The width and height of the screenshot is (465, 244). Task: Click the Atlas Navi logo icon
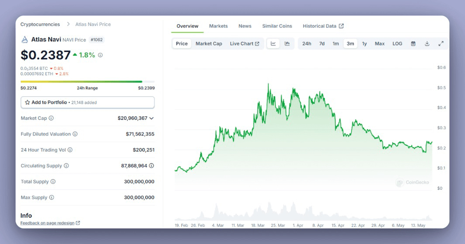[24, 39]
